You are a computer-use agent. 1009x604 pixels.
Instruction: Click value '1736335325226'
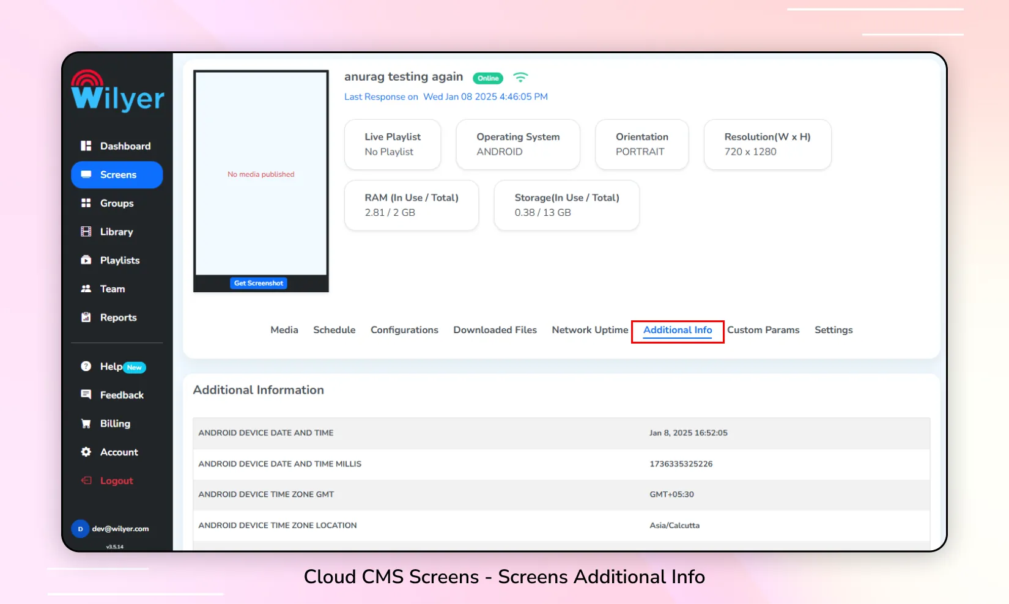tap(681, 464)
